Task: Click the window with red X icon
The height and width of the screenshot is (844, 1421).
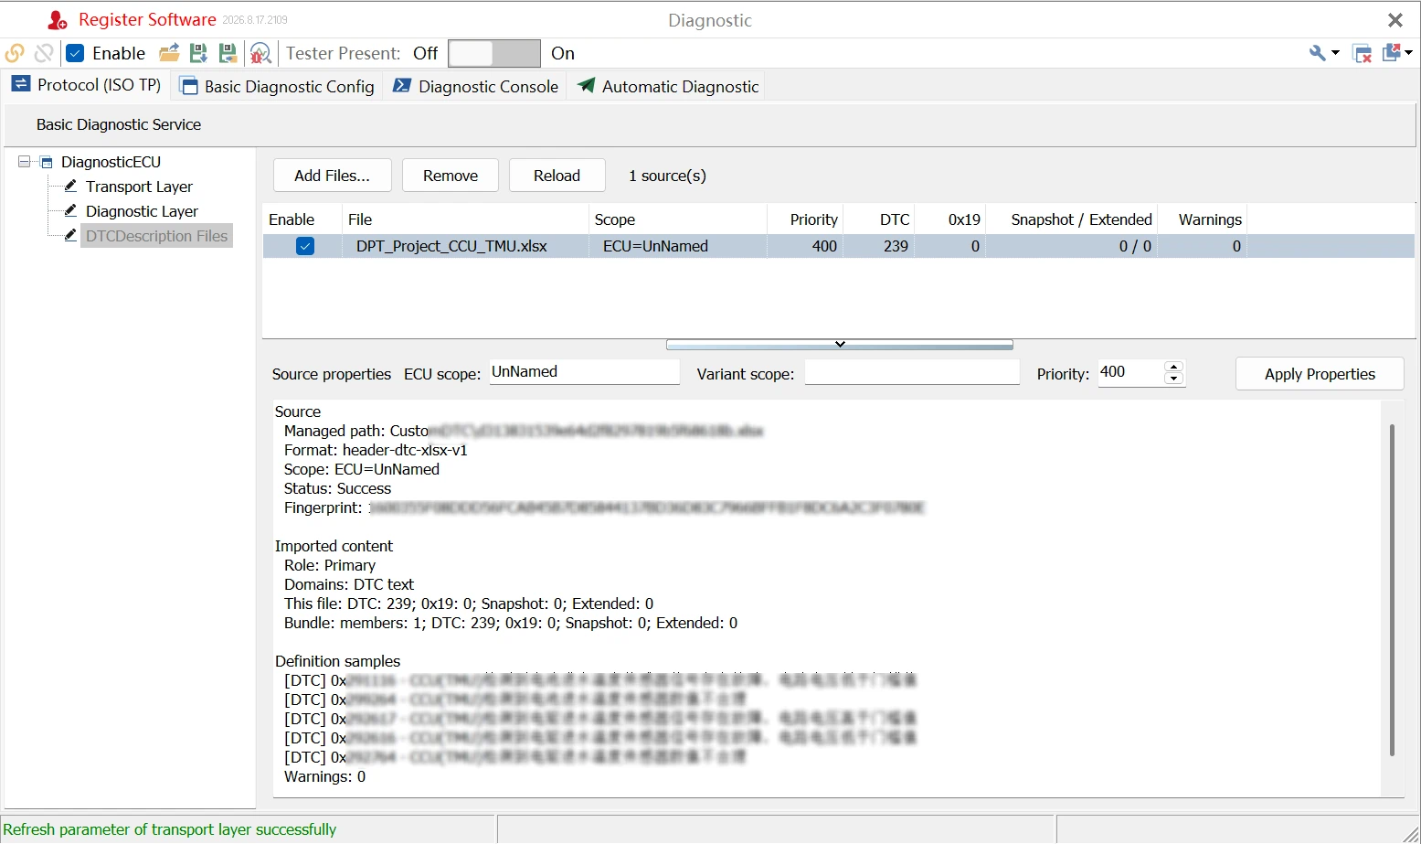Action: (1362, 53)
